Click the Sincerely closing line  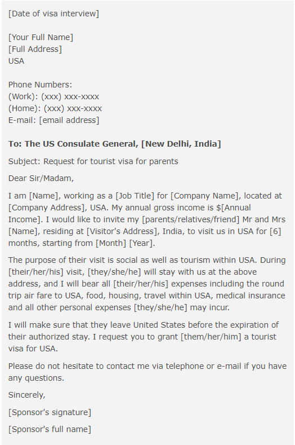[26, 395]
